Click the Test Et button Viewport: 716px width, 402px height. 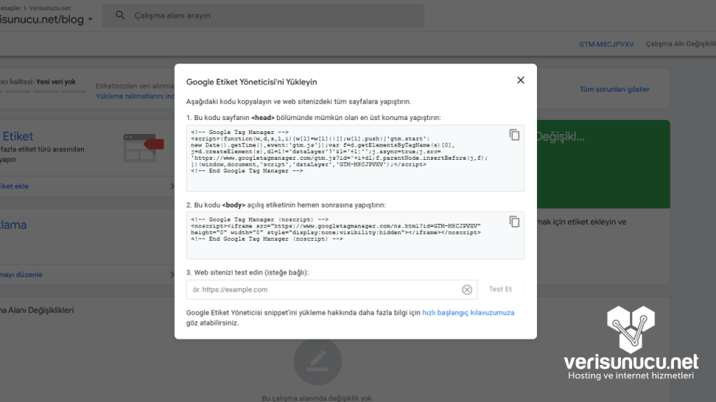(501, 290)
